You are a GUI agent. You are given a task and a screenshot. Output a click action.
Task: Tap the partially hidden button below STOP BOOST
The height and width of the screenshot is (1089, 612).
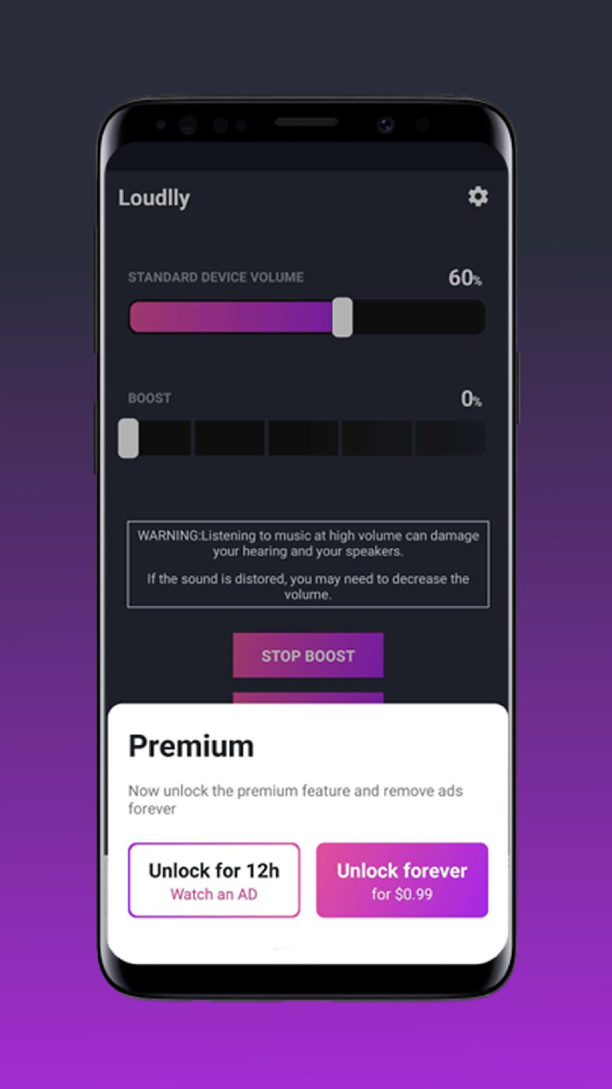308,698
